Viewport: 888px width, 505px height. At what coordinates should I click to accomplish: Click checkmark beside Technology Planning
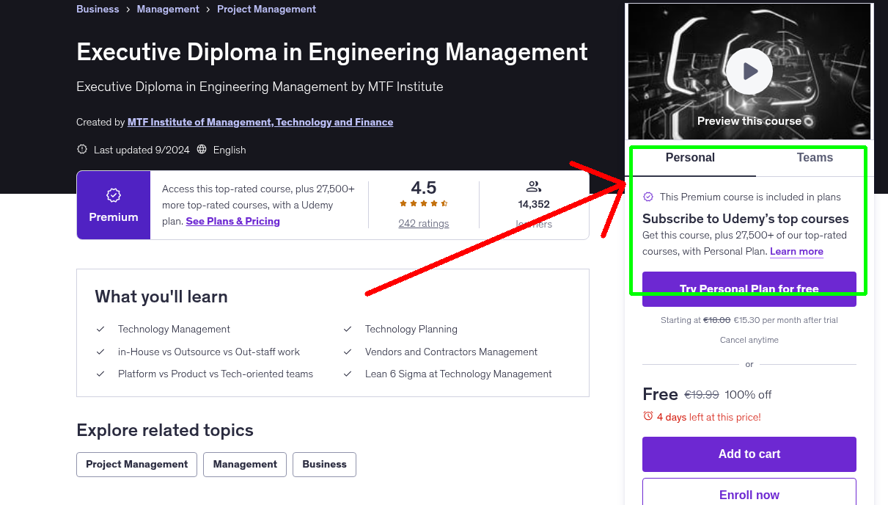[348, 330]
